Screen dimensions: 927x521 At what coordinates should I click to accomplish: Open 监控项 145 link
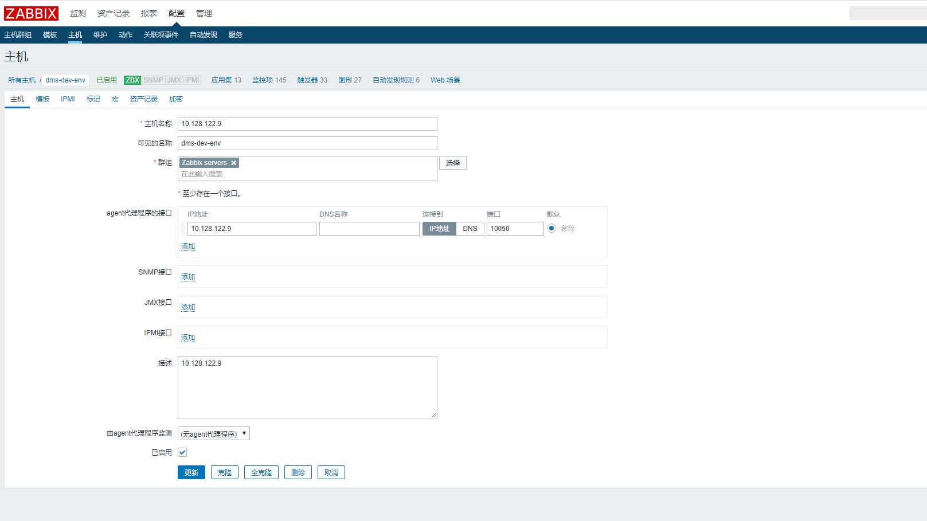click(x=269, y=80)
